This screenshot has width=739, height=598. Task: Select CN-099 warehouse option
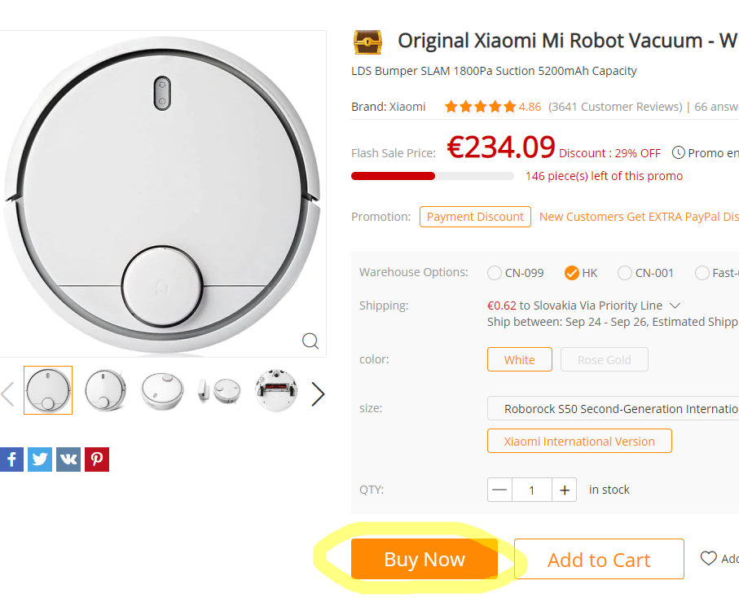[495, 273]
